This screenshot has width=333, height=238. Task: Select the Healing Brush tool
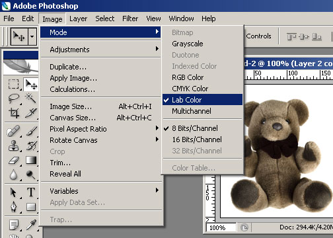pyautogui.click(x=13, y=131)
